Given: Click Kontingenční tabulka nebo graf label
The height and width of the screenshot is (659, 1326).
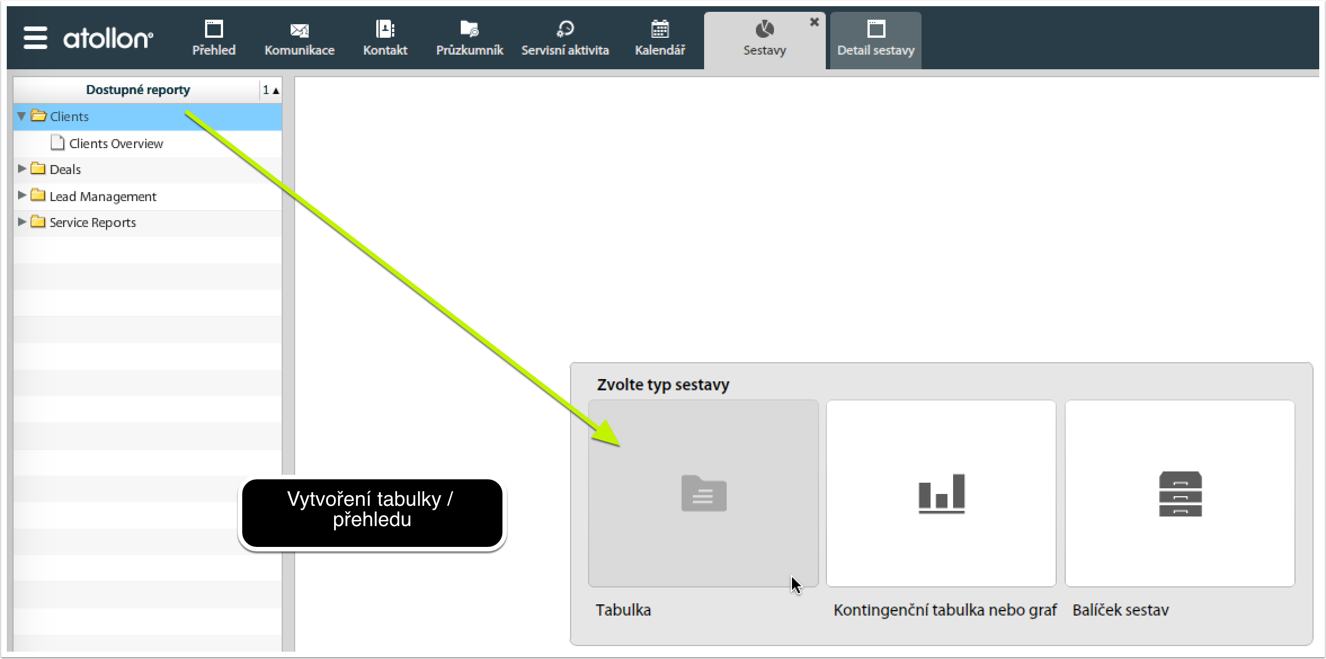Looking at the screenshot, I should point(945,610).
